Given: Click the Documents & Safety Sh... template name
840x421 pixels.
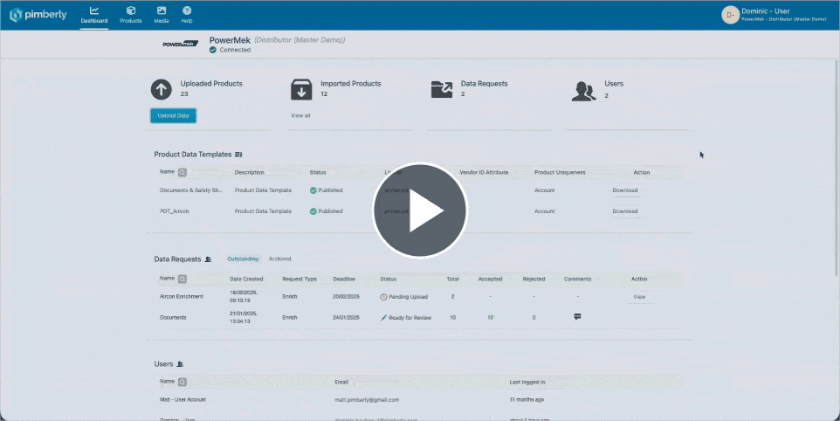Looking at the screenshot, I should tap(190, 190).
